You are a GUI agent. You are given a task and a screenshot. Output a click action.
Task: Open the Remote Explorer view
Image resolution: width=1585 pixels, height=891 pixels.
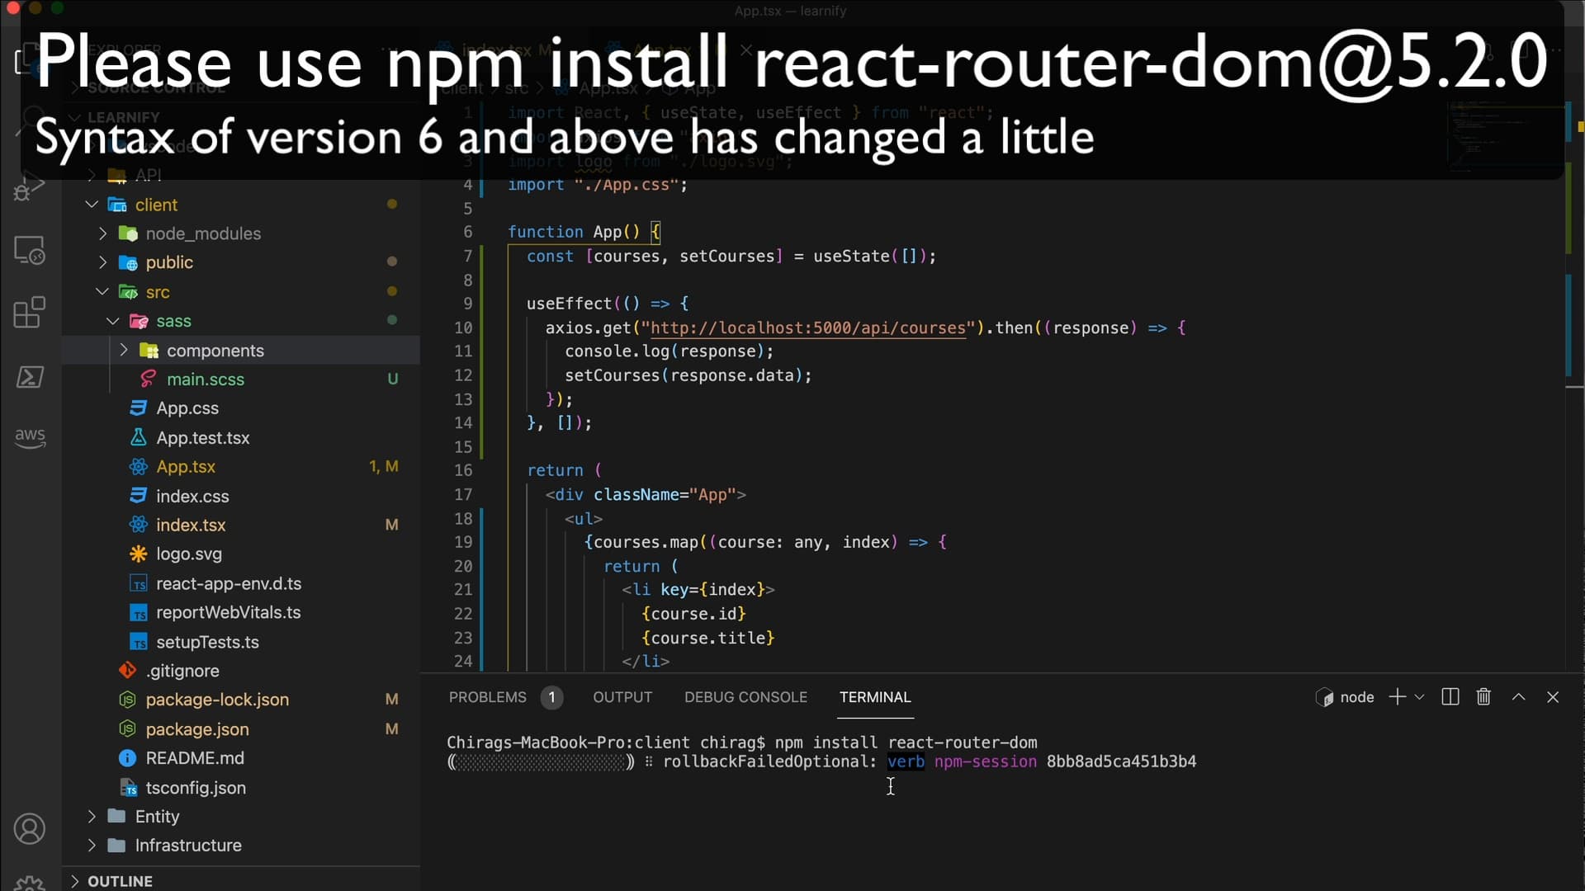tap(30, 250)
